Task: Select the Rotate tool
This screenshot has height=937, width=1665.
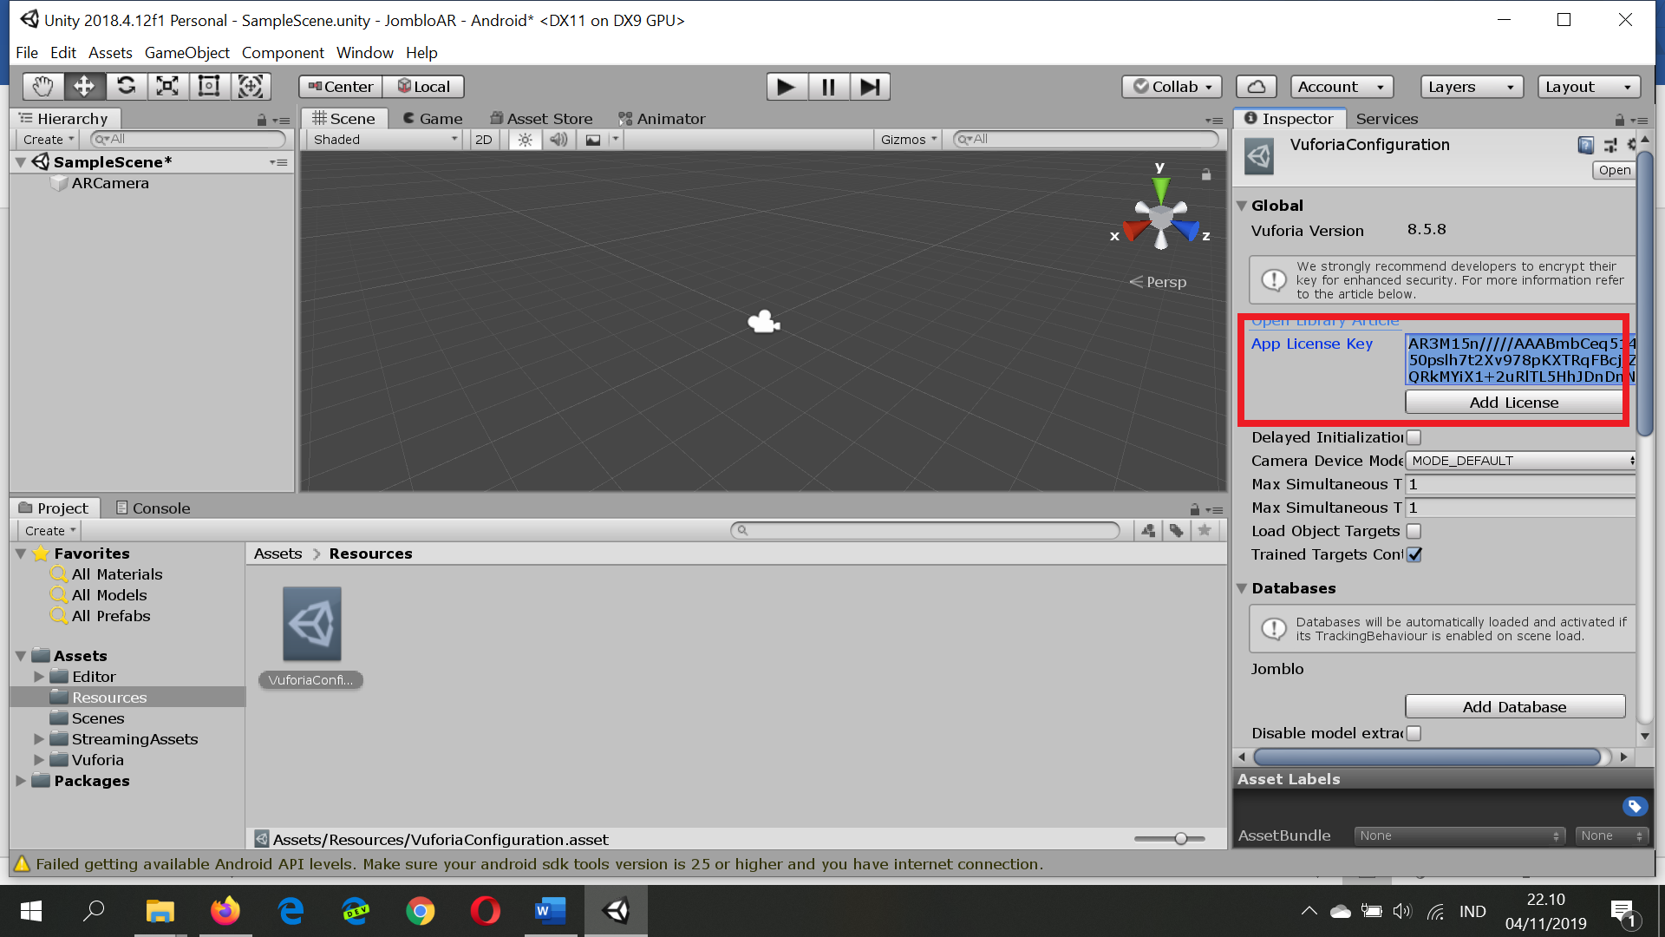Action: pyautogui.click(x=126, y=86)
